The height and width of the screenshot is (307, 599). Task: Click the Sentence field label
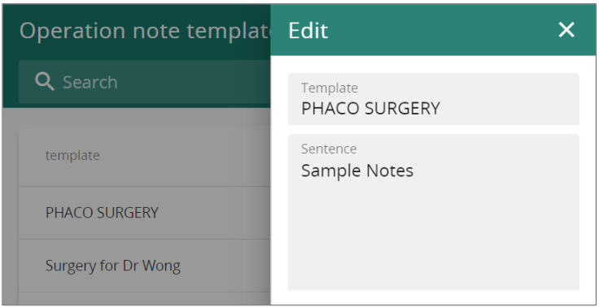329,149
